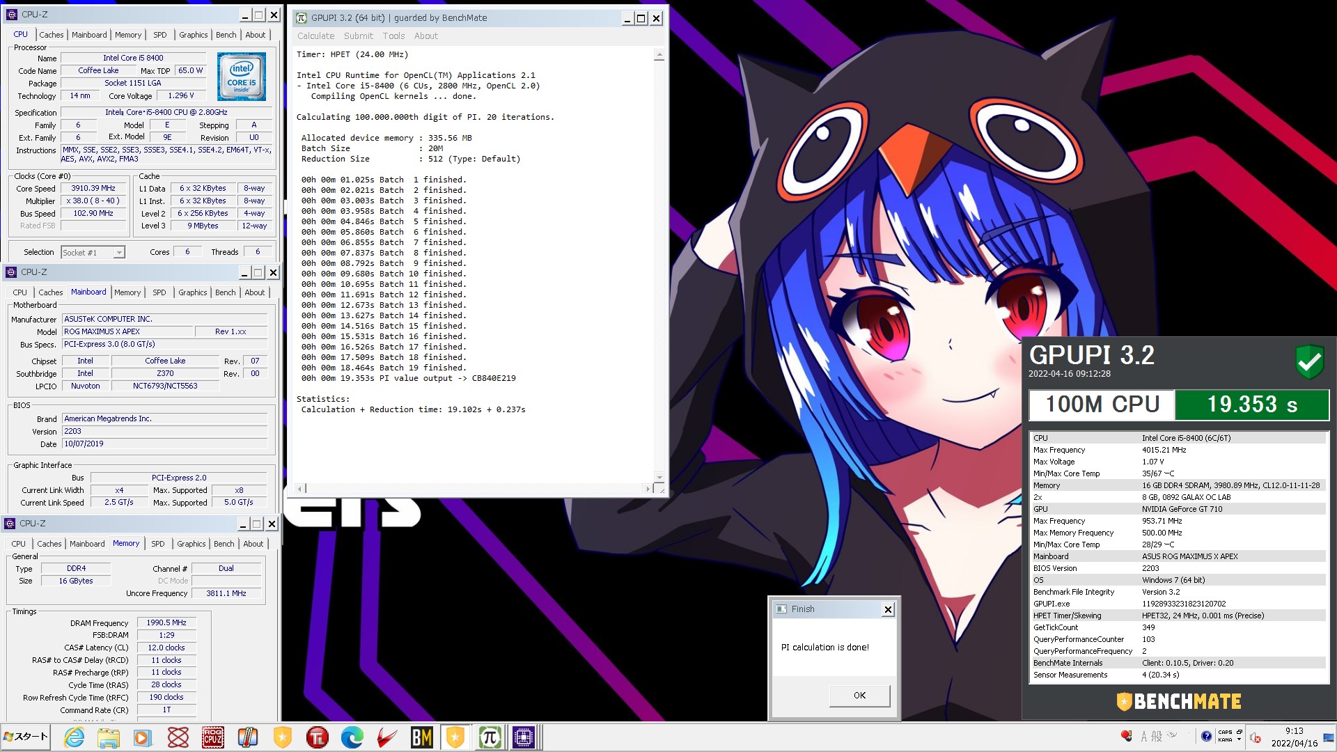Open Graphics tab in top CPU-Z window

click(193, 35)
